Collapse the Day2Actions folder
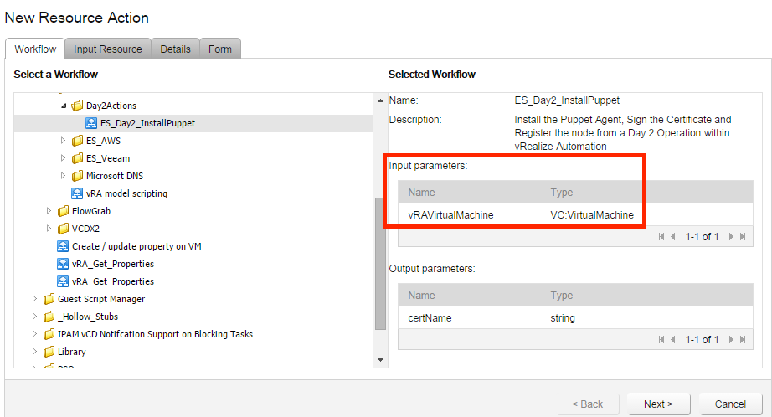This screenshot has height=417, width=772. (64, 106)
